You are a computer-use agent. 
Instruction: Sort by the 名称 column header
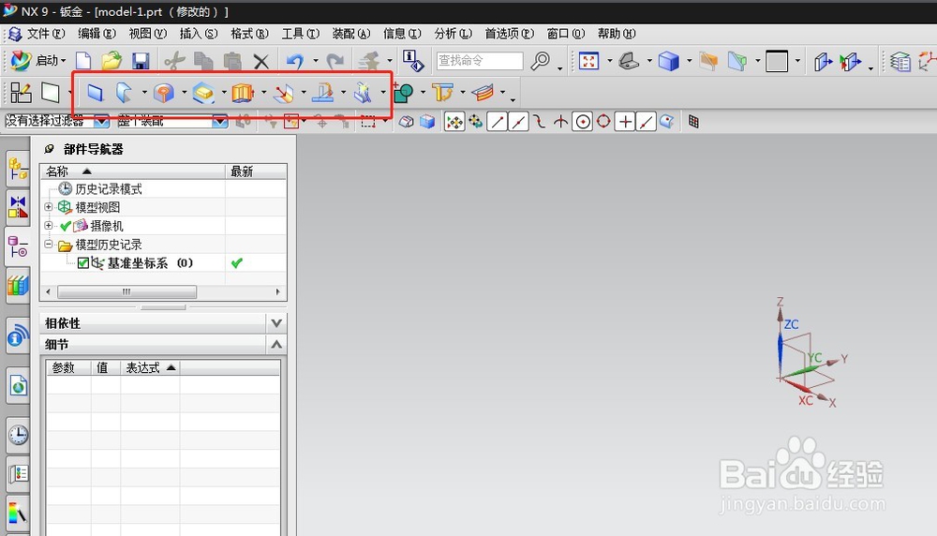[x=133, y=171]
